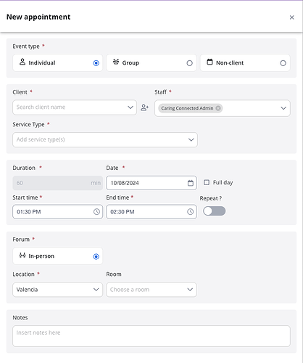This screenshot has width=303, height=363.
Task: Click the add new client icon
Action: [x=144, y=107]
